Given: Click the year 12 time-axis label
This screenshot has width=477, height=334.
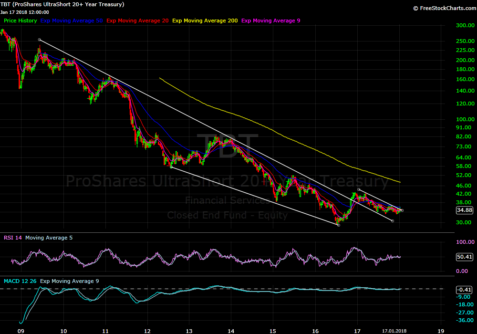Looking at the screenshot, I should coord(147,331).
